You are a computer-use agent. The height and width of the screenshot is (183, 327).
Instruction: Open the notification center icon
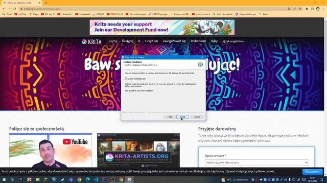coord(321,179)
